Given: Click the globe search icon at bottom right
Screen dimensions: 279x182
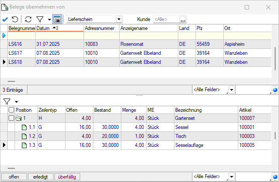Looking at the screenshot, I should point(275,177).
